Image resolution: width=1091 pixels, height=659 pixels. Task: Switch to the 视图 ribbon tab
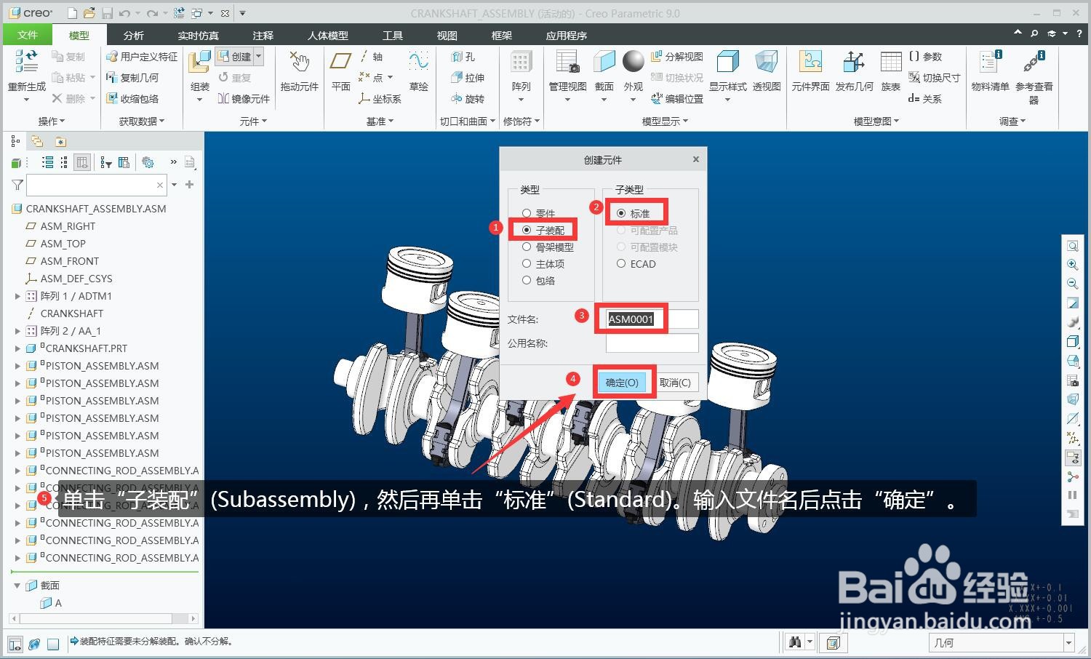(447, 35)
